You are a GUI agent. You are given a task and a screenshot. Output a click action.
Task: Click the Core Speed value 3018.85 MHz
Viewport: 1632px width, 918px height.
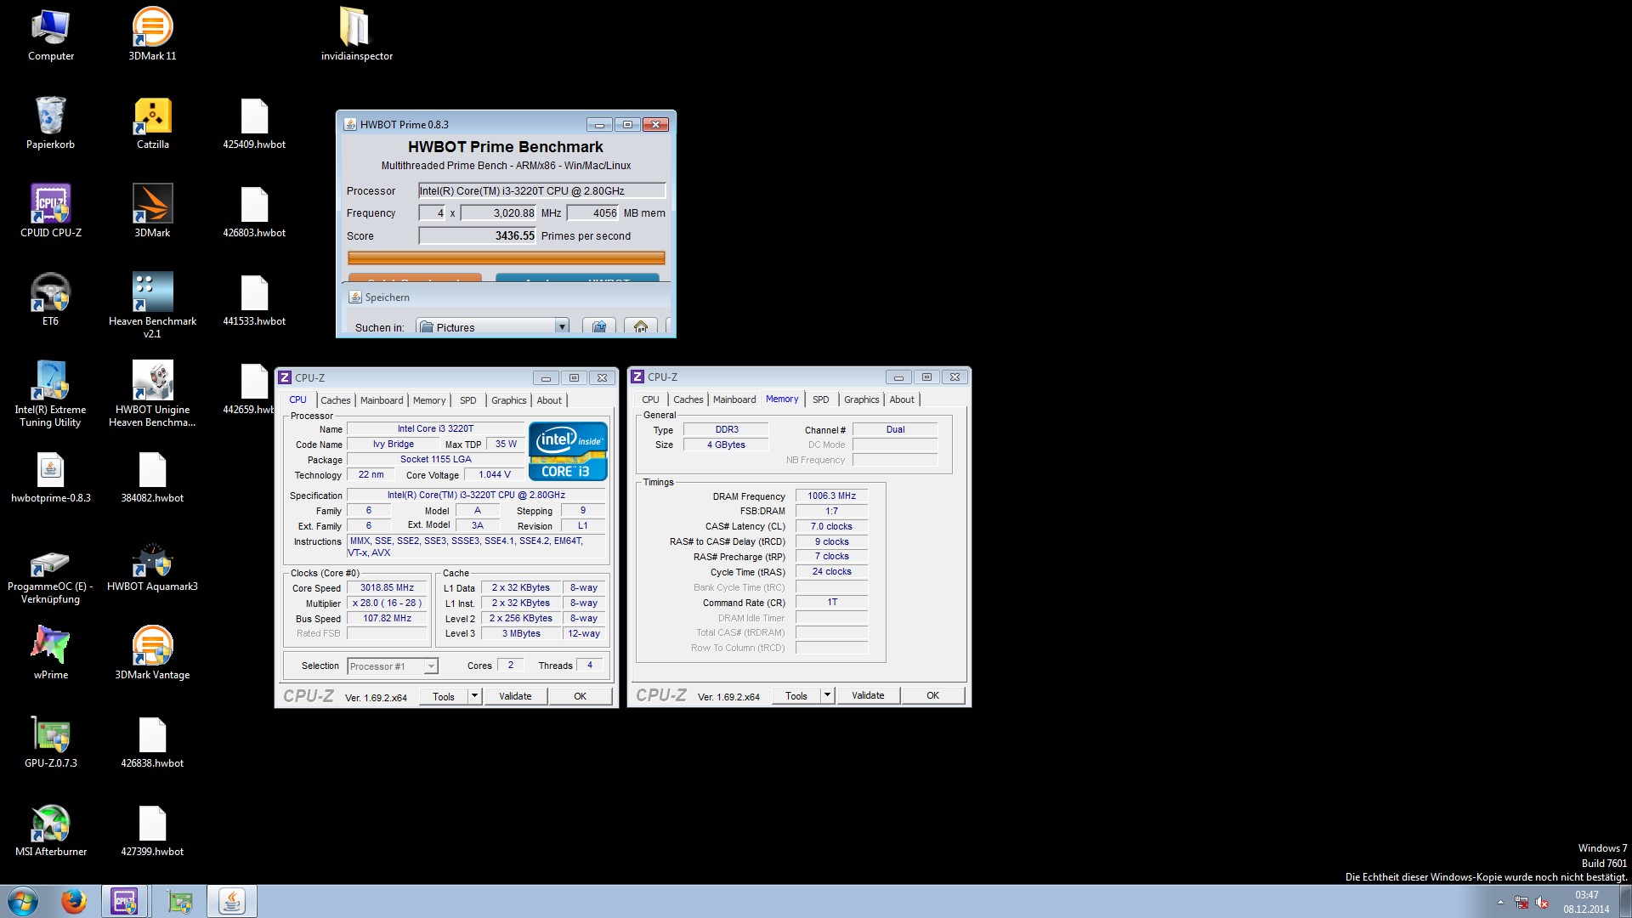point(387,587)
